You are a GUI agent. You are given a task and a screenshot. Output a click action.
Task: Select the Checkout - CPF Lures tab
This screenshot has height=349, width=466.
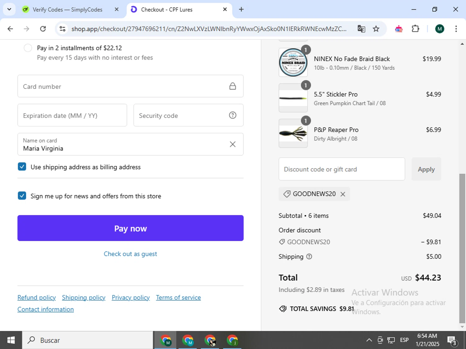[x=179, y=10]
